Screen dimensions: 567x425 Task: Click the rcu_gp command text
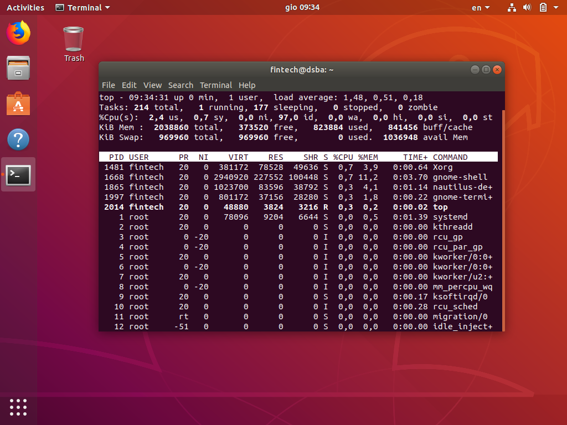(x=447, y=237)
